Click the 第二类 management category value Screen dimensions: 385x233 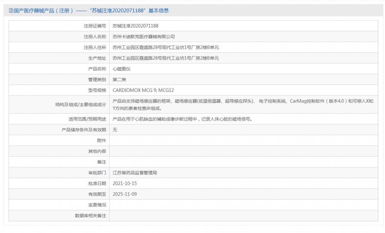[119, 79]
